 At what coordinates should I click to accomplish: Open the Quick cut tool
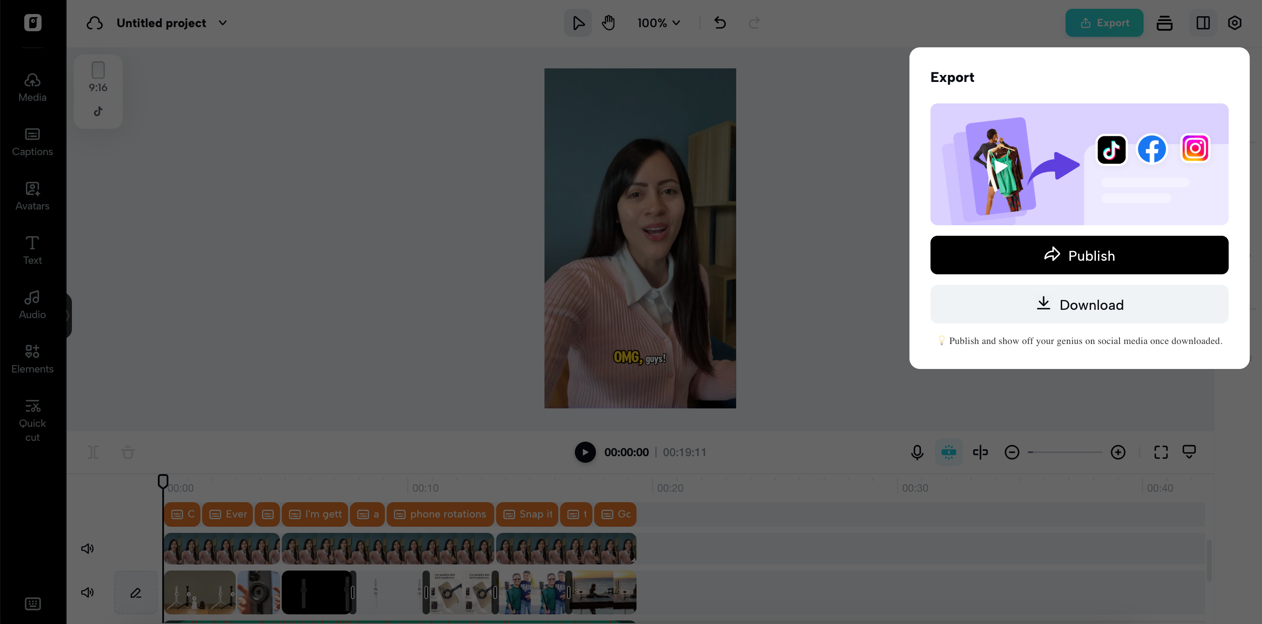(32, 420)
